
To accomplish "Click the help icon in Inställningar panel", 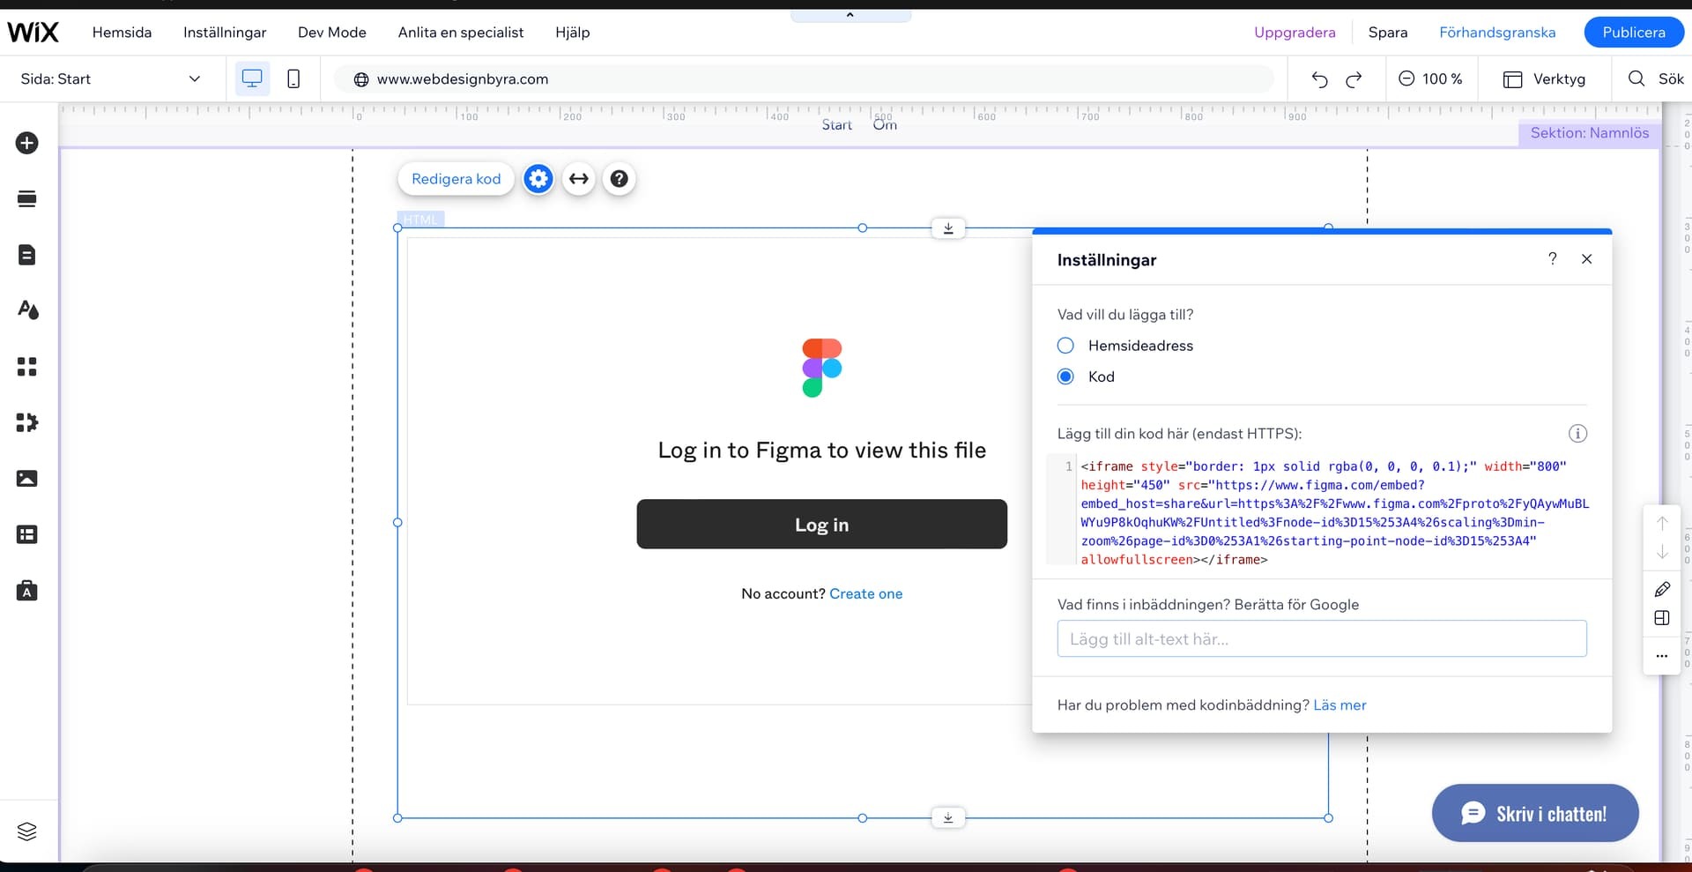I will [x=1553, y=258].
